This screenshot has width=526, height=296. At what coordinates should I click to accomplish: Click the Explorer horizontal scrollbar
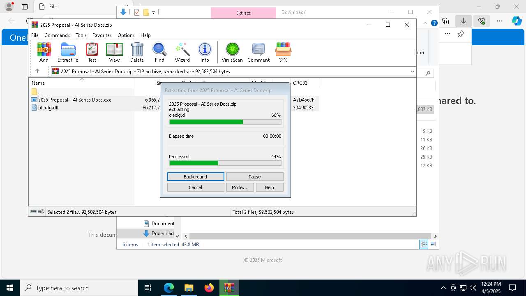pyautogui.click(x=310, y=236)
